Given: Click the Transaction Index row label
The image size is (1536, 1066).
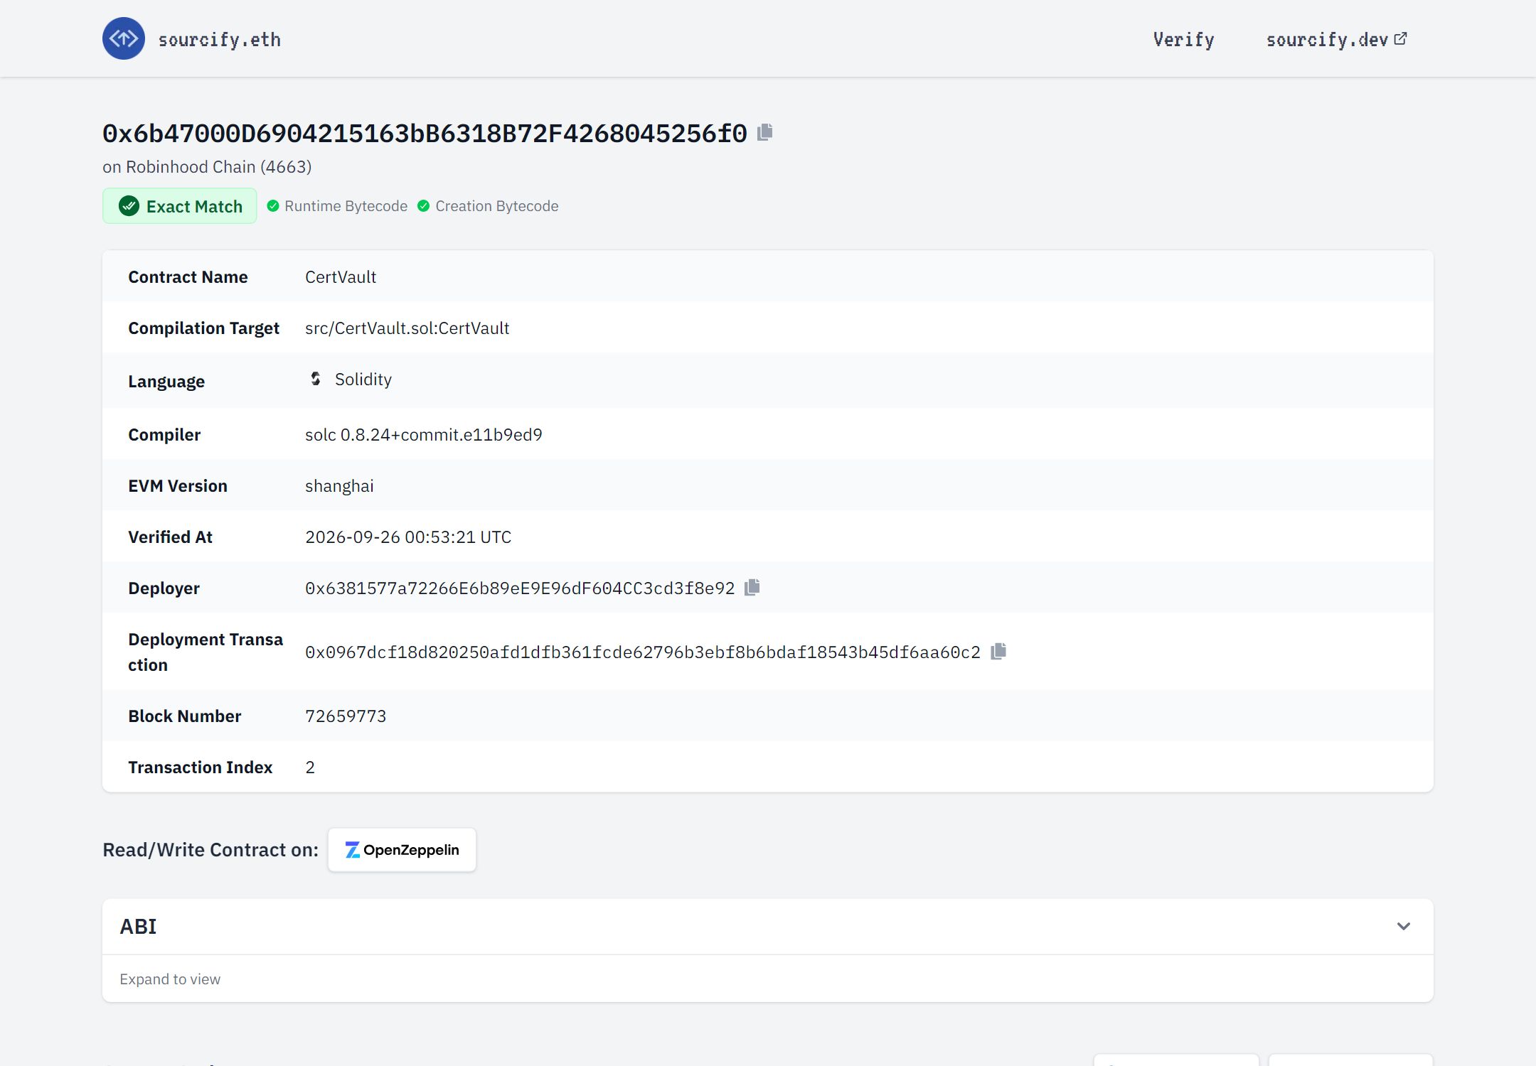Looking at the screenshot, I should [x=200, y=768].
